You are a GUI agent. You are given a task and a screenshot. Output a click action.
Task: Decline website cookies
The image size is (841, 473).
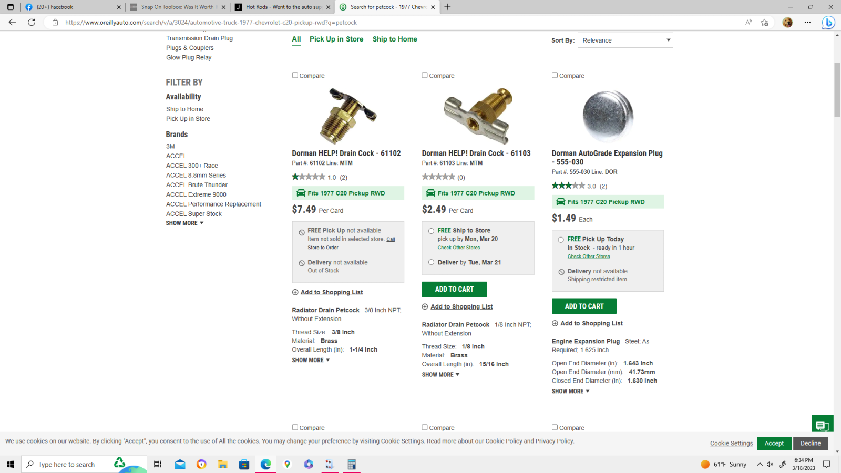coord(811,444)
